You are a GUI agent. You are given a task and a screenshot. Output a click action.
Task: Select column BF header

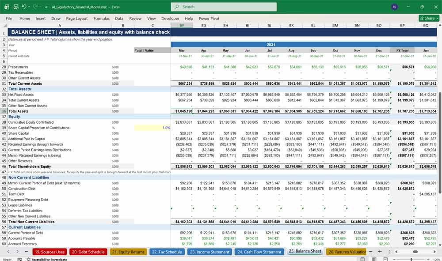click(x=182, y=25)
